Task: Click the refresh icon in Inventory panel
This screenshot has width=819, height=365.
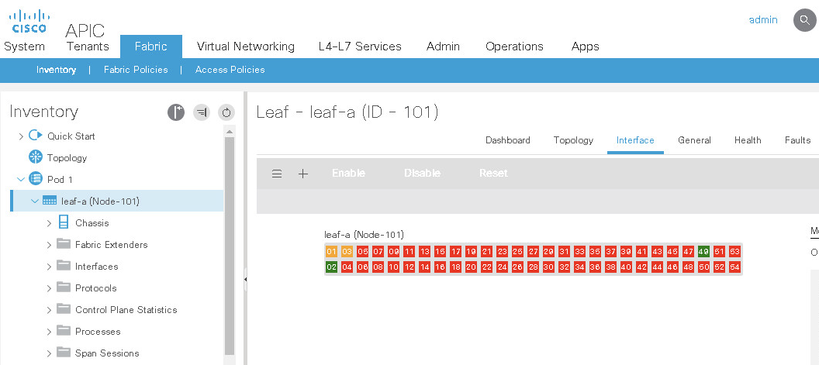Action: [x=226, y=112]
